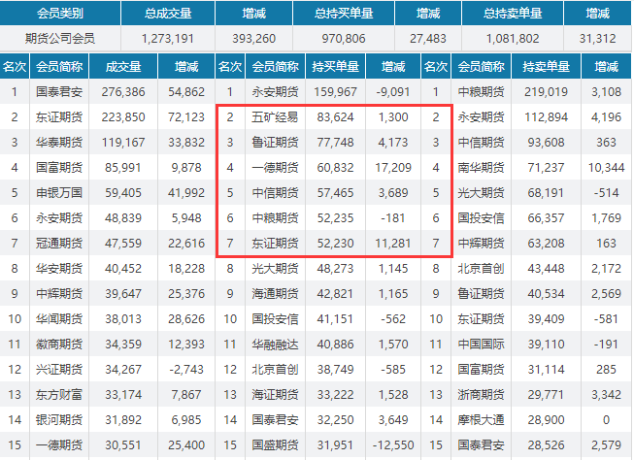
Task: Click the buy position value 57,465
Action: [336, 193]
